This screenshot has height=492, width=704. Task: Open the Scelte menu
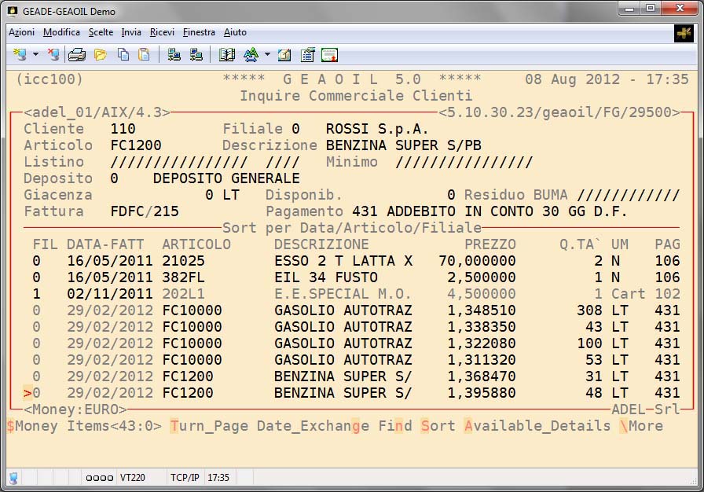101,32
